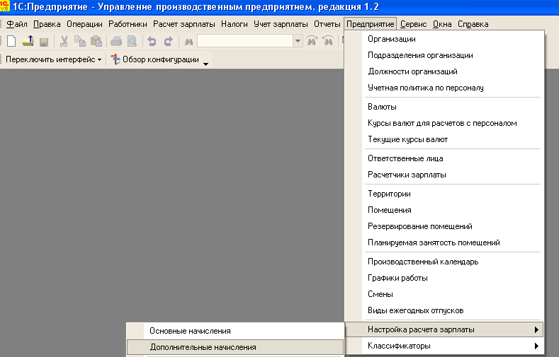Select Смены menu entry

pos(444,294)
